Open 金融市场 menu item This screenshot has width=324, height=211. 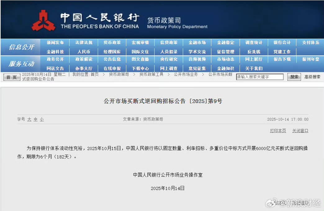click(x=197, y=42)
